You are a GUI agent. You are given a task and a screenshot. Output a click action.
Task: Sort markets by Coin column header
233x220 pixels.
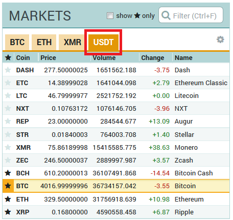(23, 58)
